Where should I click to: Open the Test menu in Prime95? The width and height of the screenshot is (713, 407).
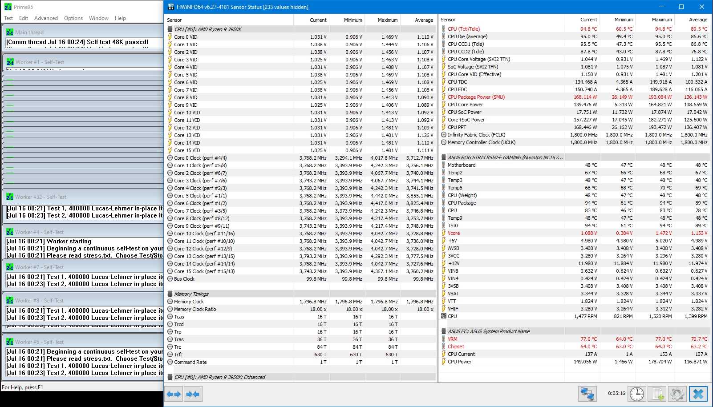pos(8,18)
